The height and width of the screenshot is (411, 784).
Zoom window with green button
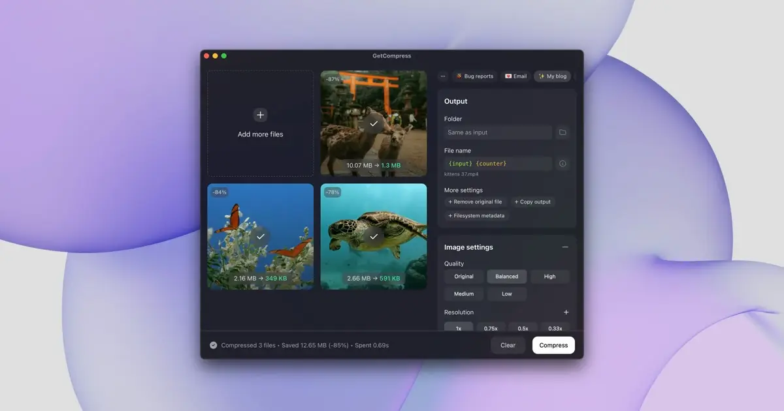click(223, 56)
